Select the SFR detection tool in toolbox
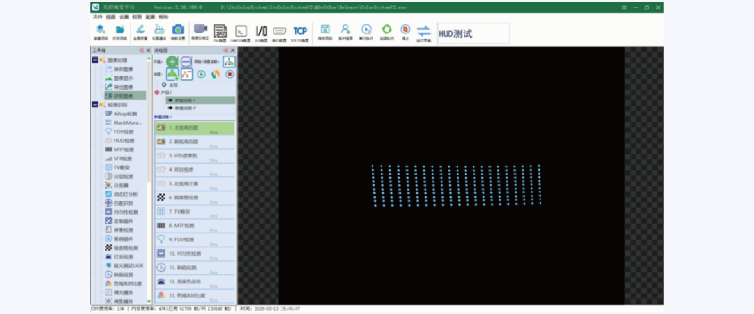The image size is (754, 314). pos(119,158)
